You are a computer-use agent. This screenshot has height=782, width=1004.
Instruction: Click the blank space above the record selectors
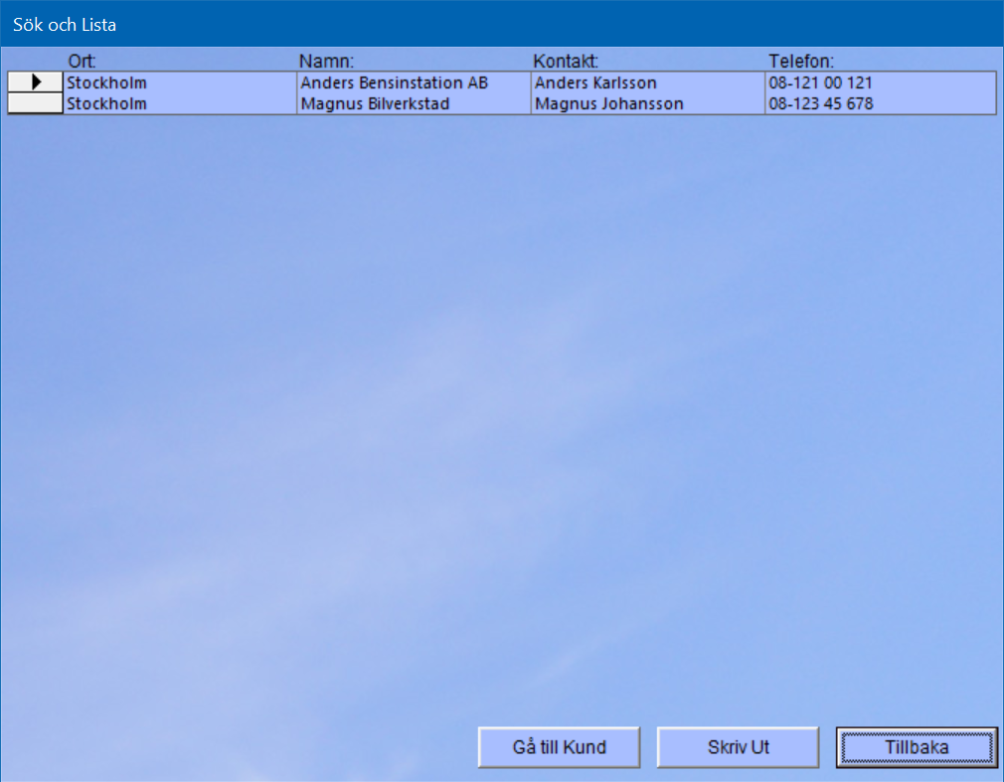[35, 60]
